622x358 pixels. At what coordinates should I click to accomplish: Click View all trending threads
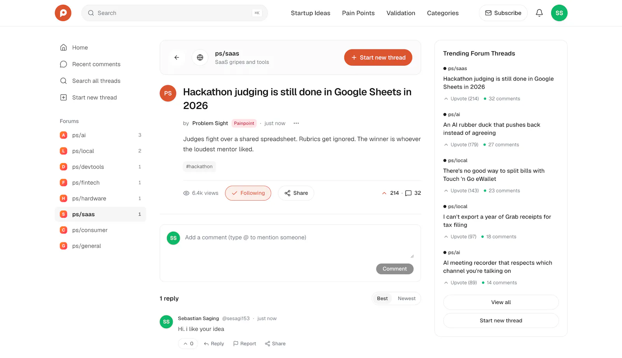501,302
